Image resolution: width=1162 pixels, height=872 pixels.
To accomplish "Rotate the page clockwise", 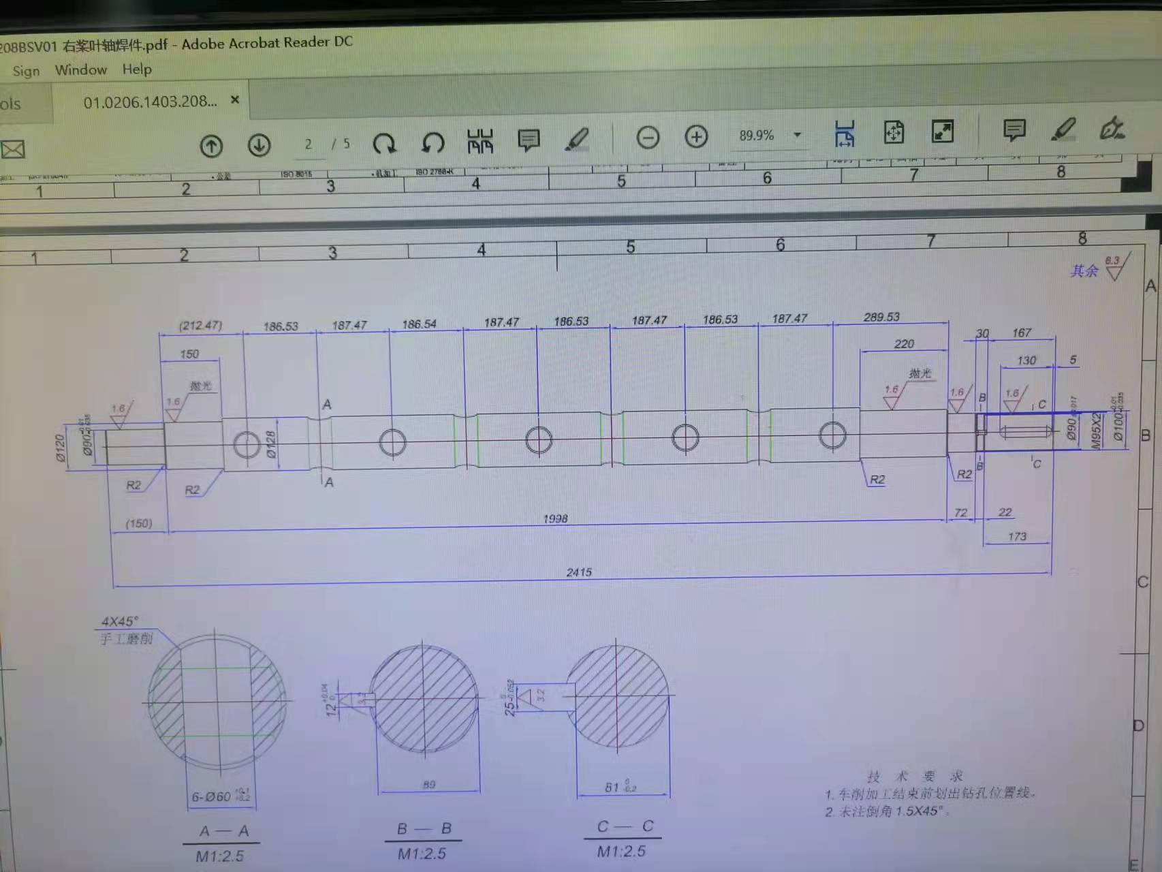I will point(385,143).
